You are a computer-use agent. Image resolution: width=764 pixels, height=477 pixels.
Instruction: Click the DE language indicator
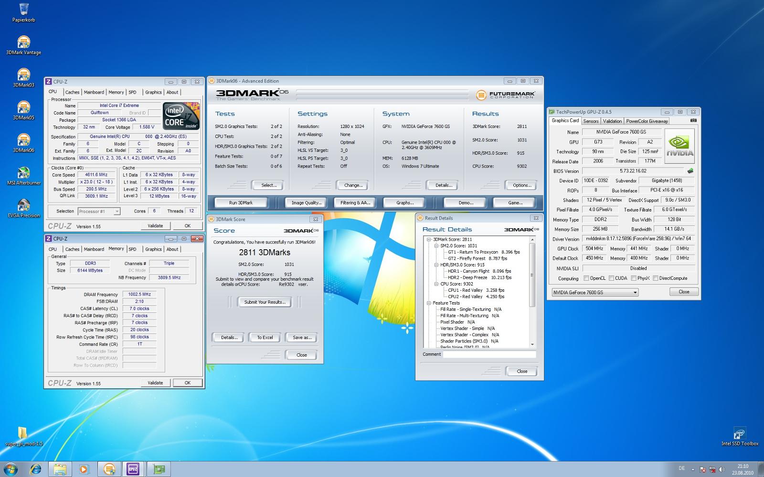(681, 468)
